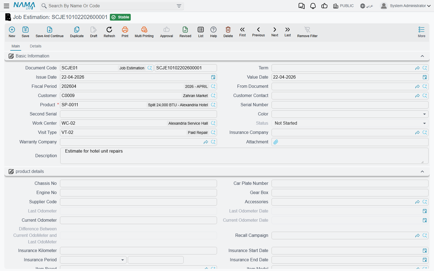Open Product lookup search icon
434x271 pixels.
[x=213, y=105]
